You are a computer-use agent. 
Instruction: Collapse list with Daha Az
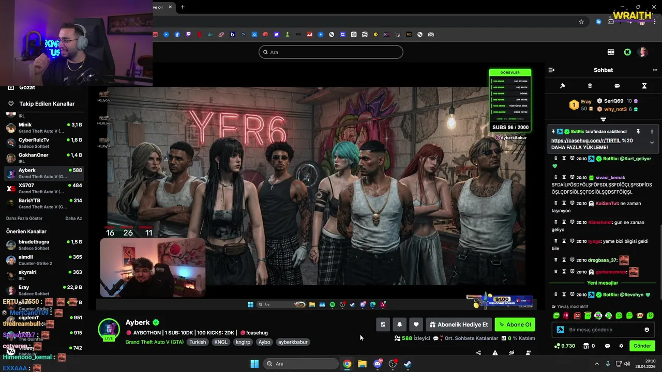point(73,218)
